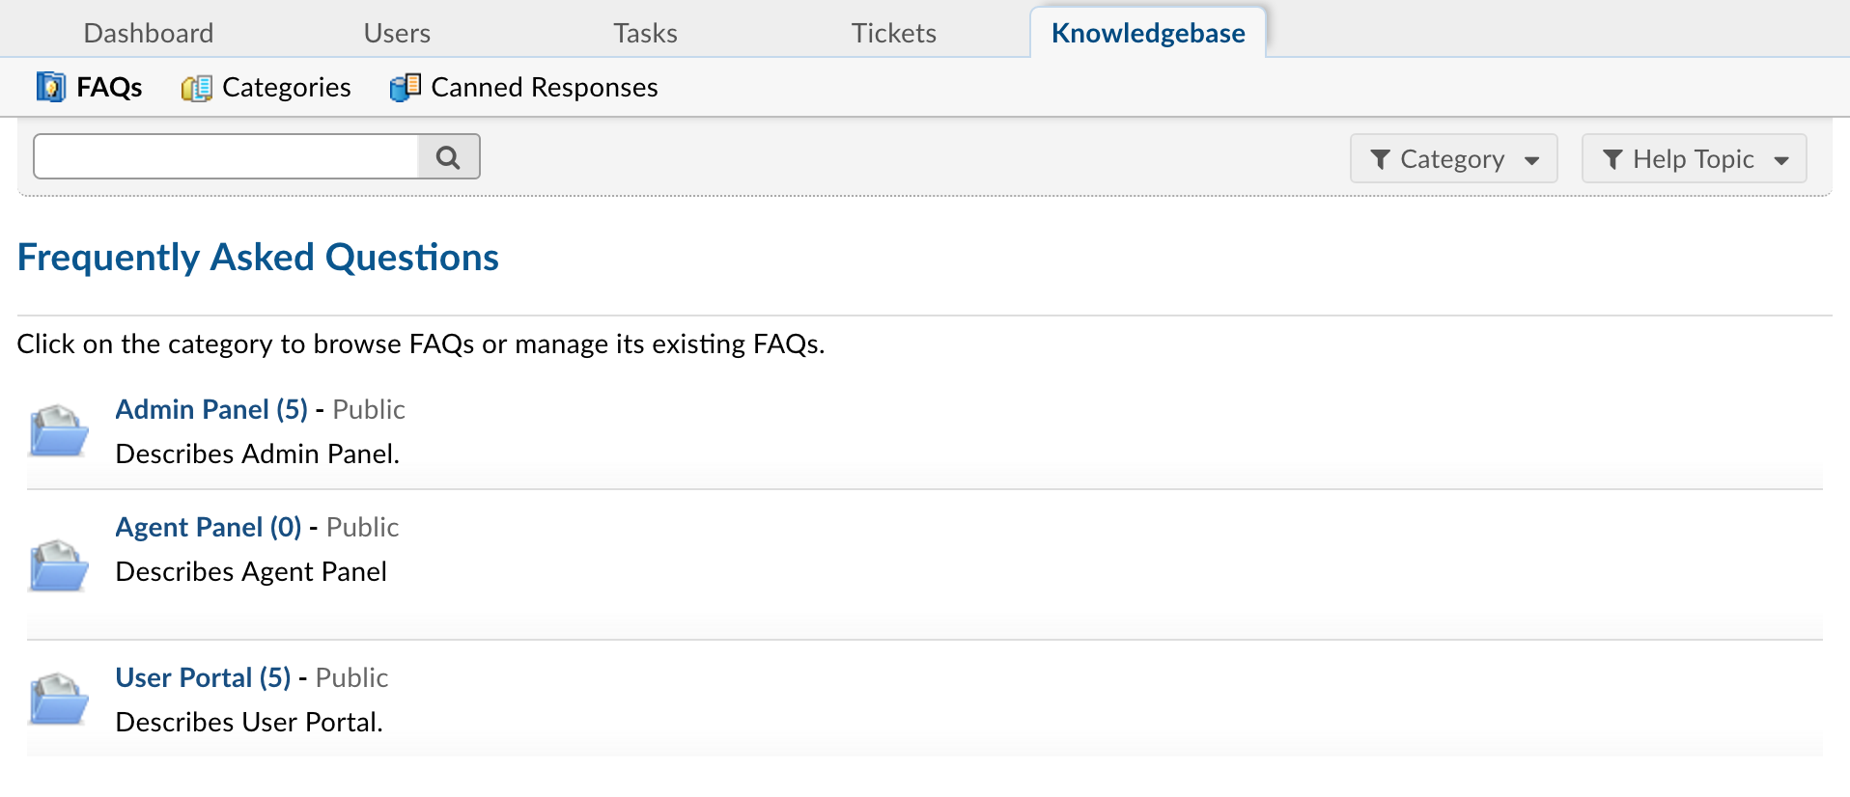Viewport: 1850px width, 797px height.
Task: Expand the Help Topic filter
Action: (1693, 158)
